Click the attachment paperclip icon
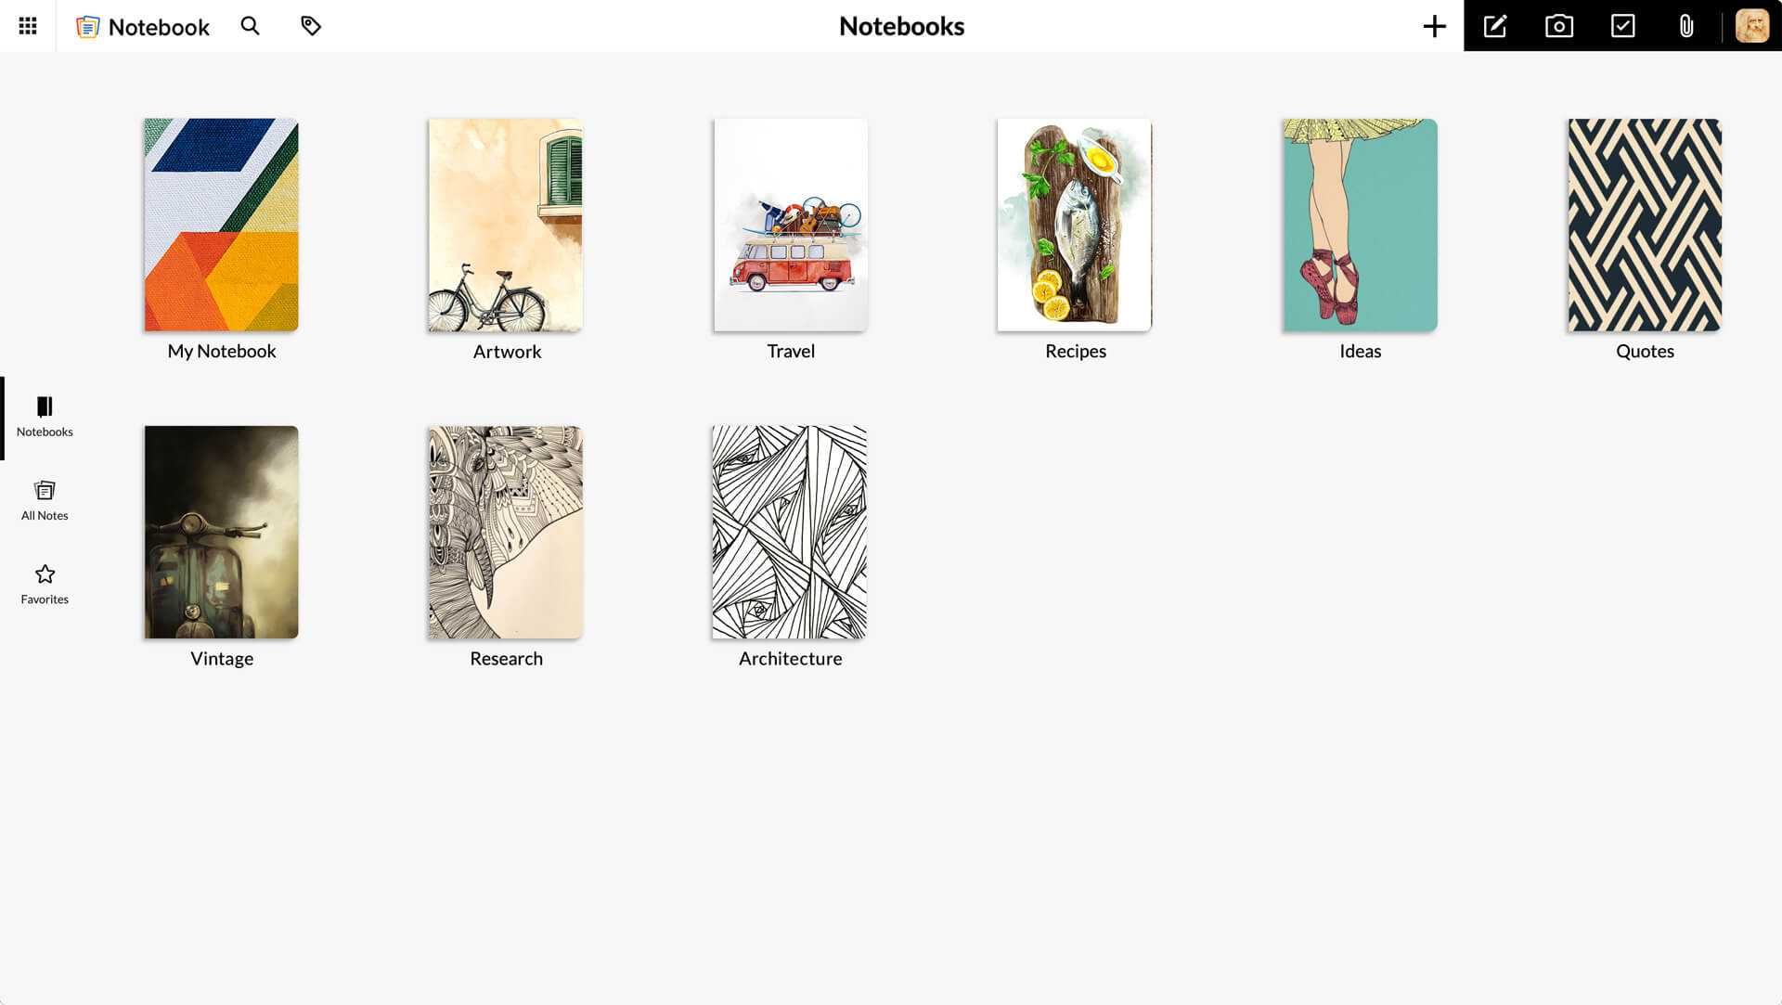The height and width of the screenshot is (1005, 1782). pyautogui.click(x=1686, y=26)
